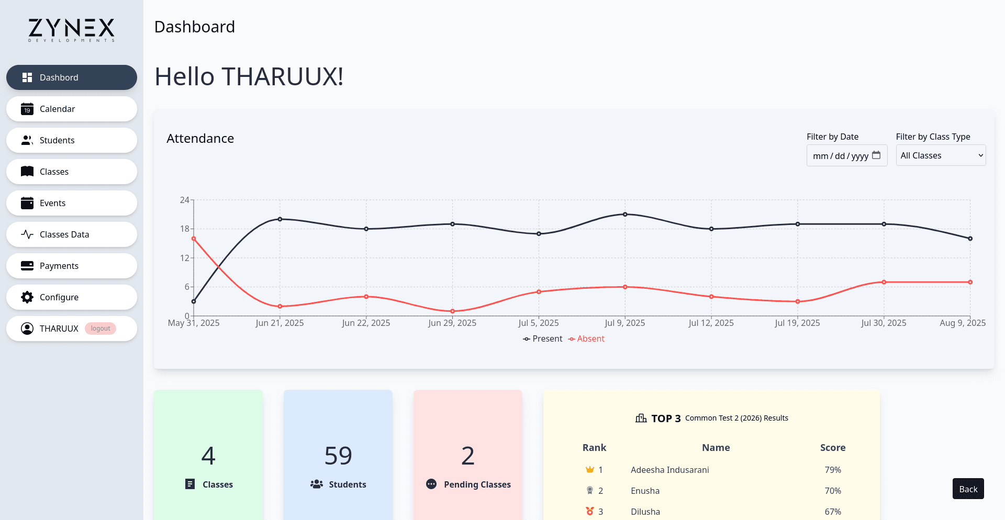Click the Calendar icon in sidebar

pos(27,109)
